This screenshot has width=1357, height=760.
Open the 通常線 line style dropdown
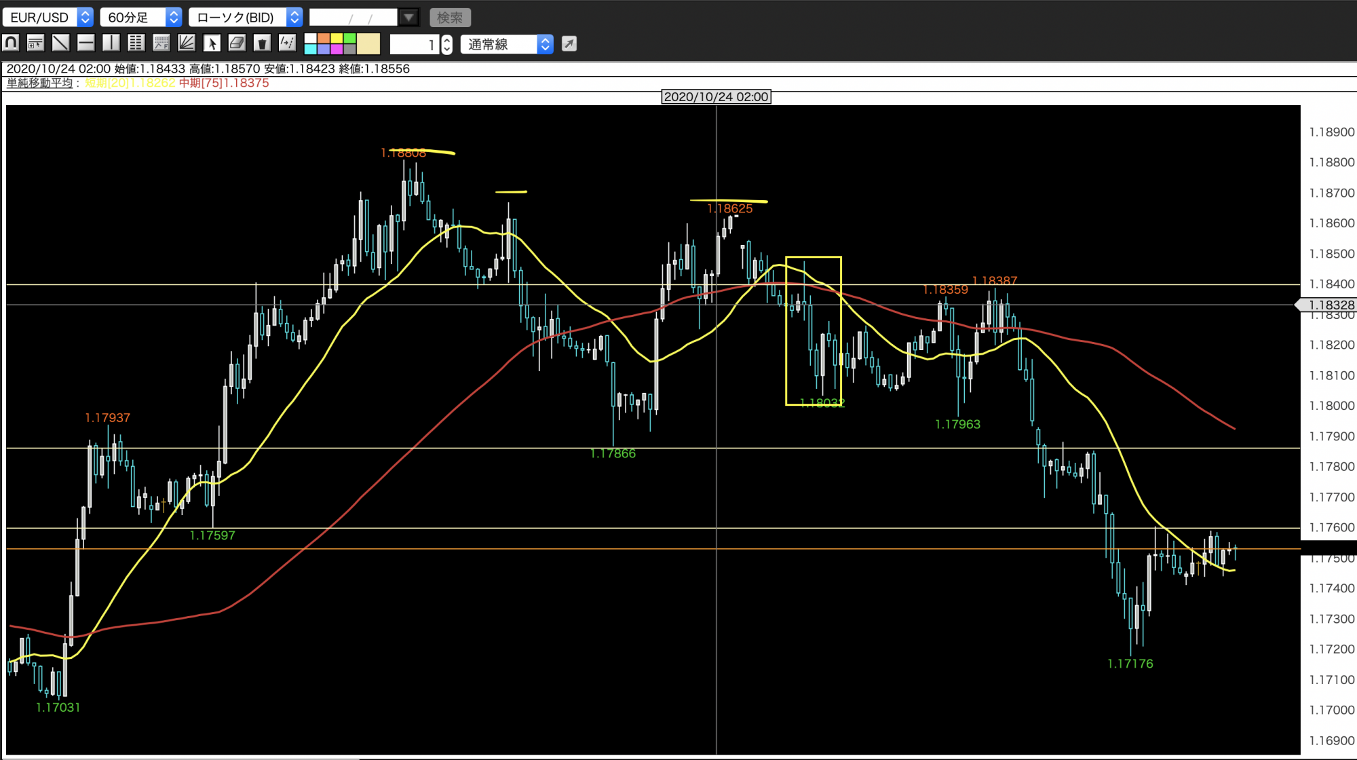tap(507, 44)
